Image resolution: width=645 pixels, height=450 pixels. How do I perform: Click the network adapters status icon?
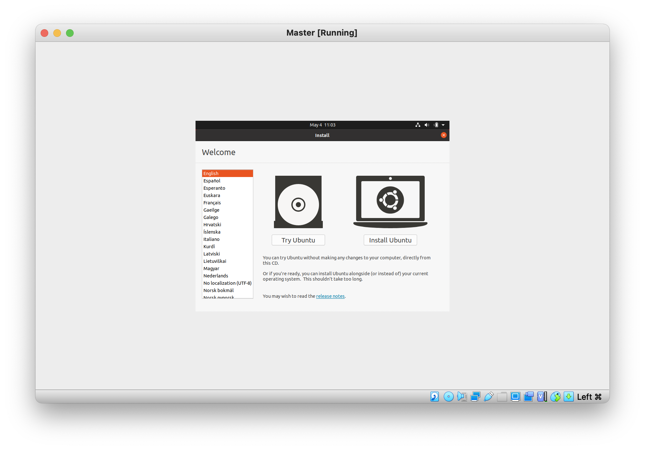click(475, 397)
